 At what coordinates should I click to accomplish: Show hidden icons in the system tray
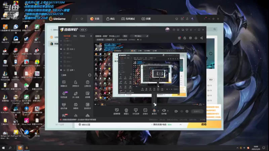[237, 148]
